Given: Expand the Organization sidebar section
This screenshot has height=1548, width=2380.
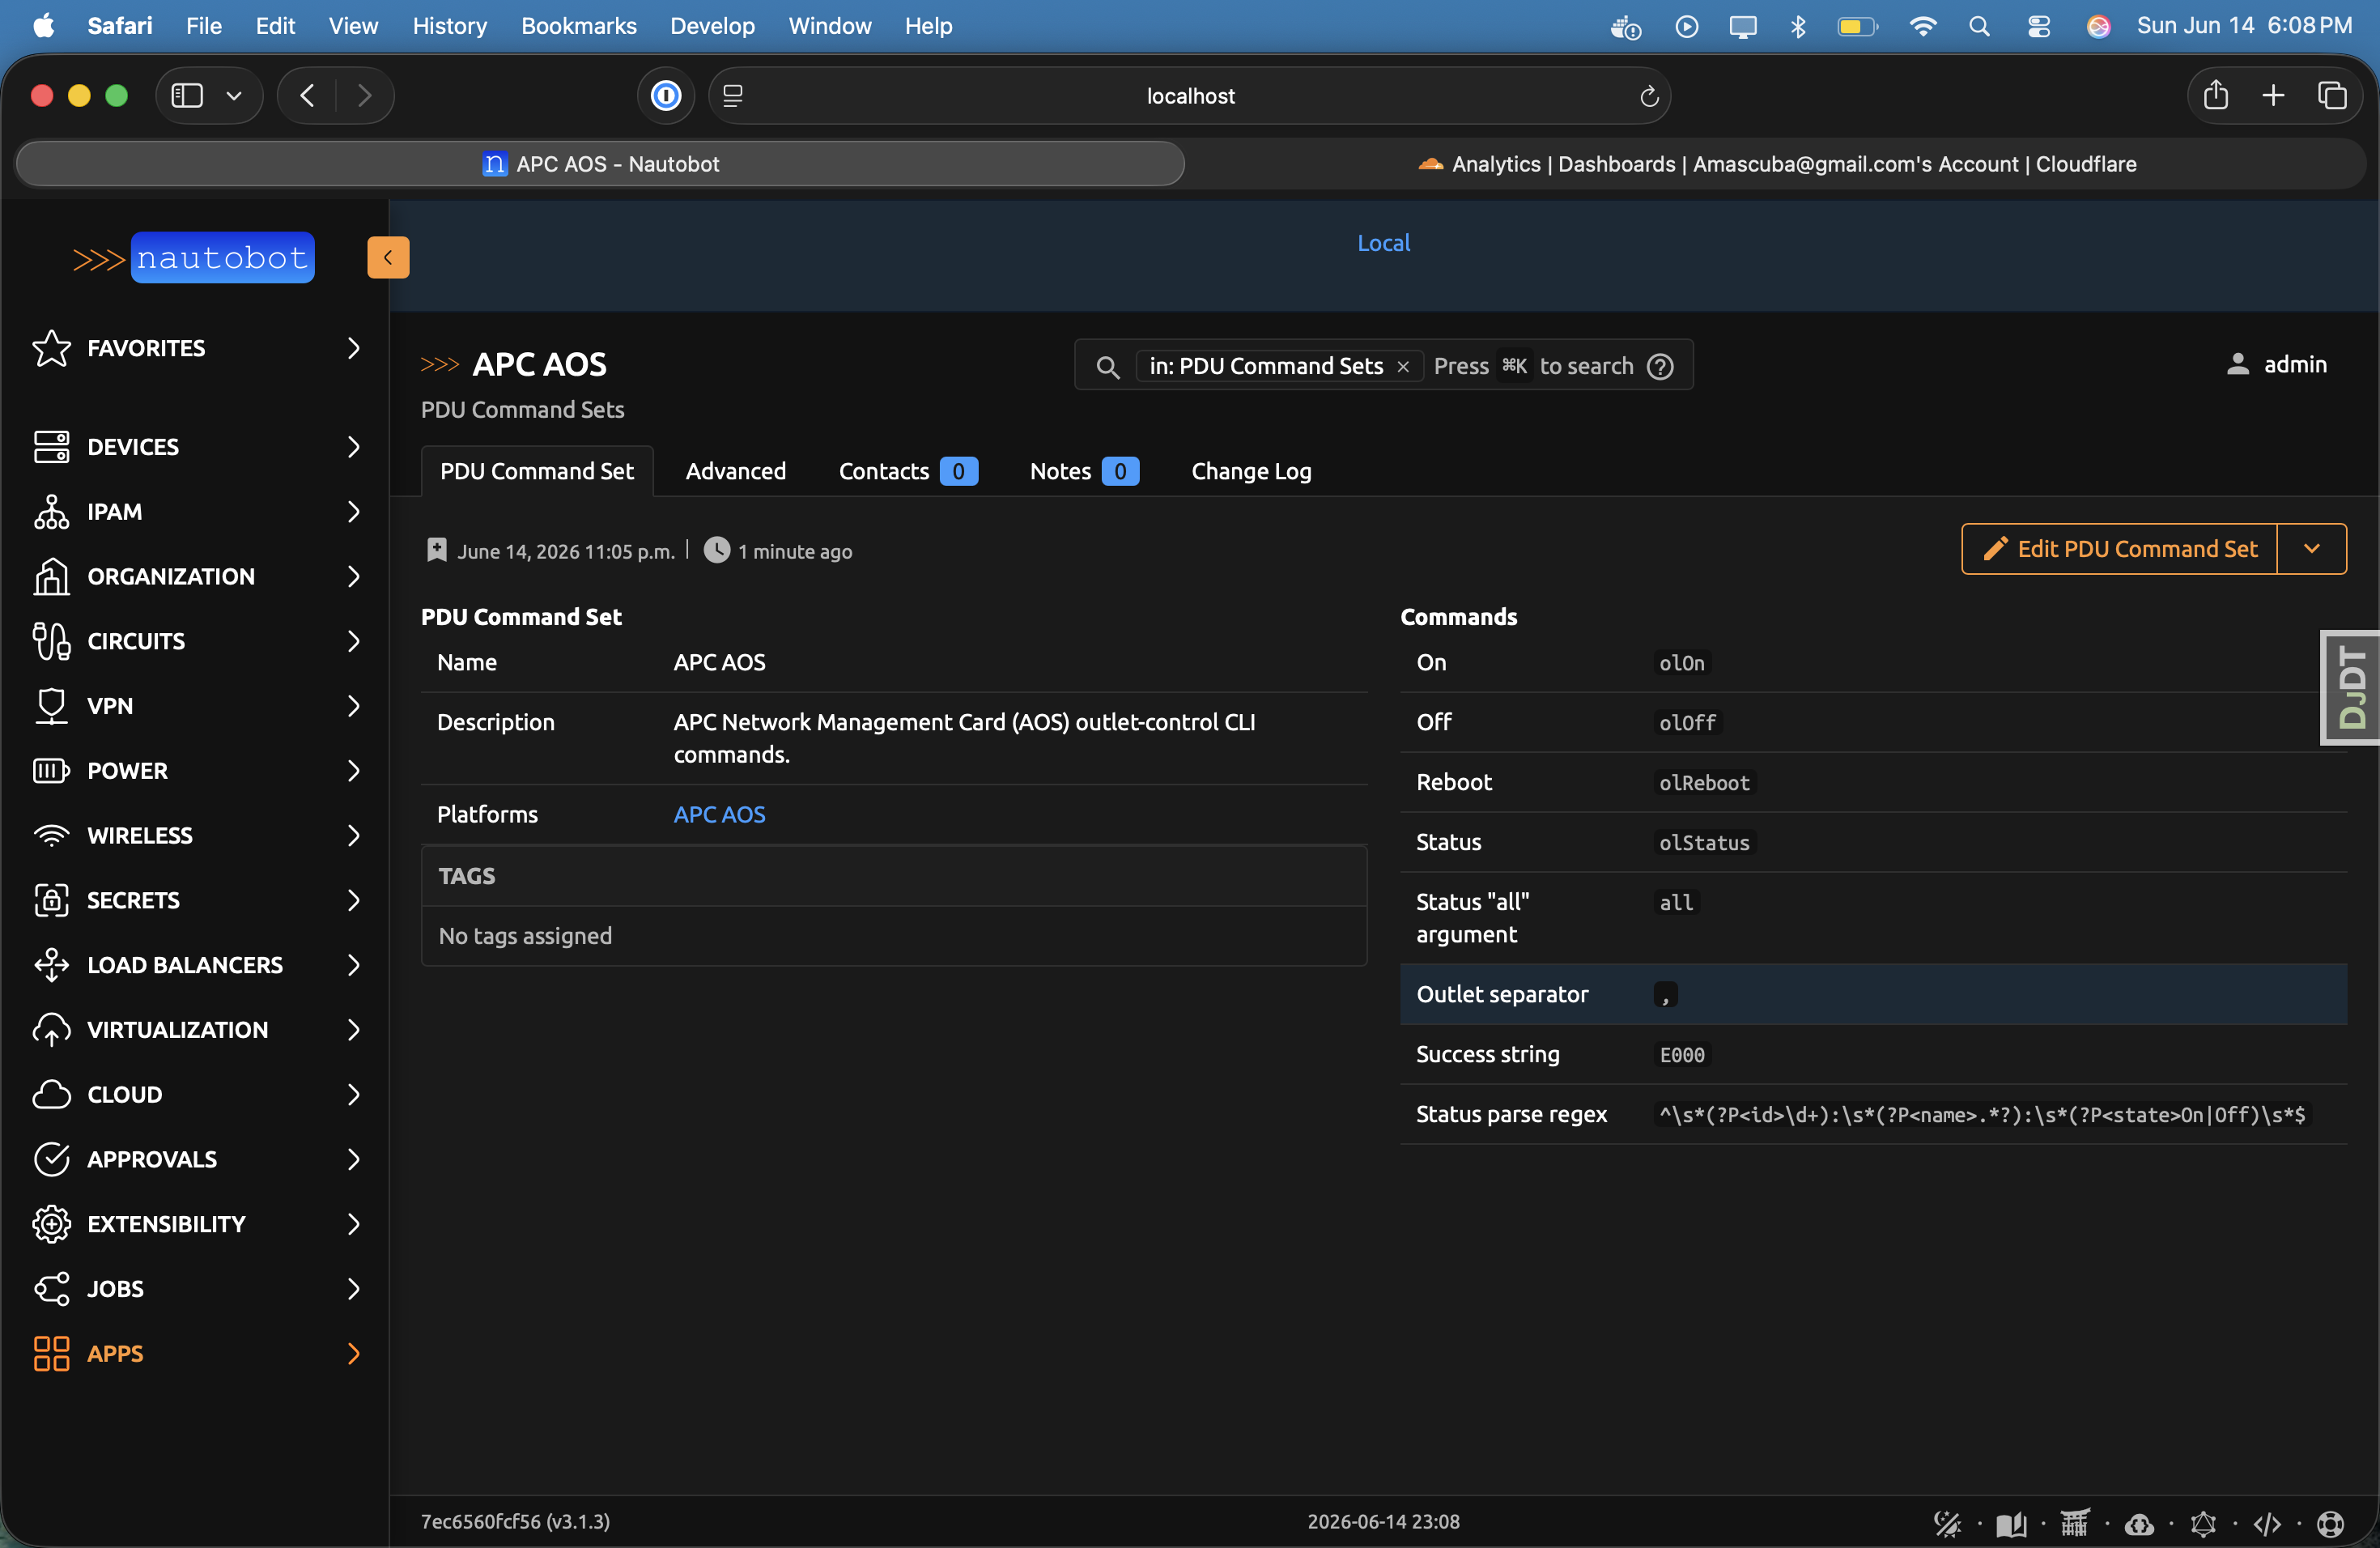Looking at the screenshot, I should (x=194, y=576).
